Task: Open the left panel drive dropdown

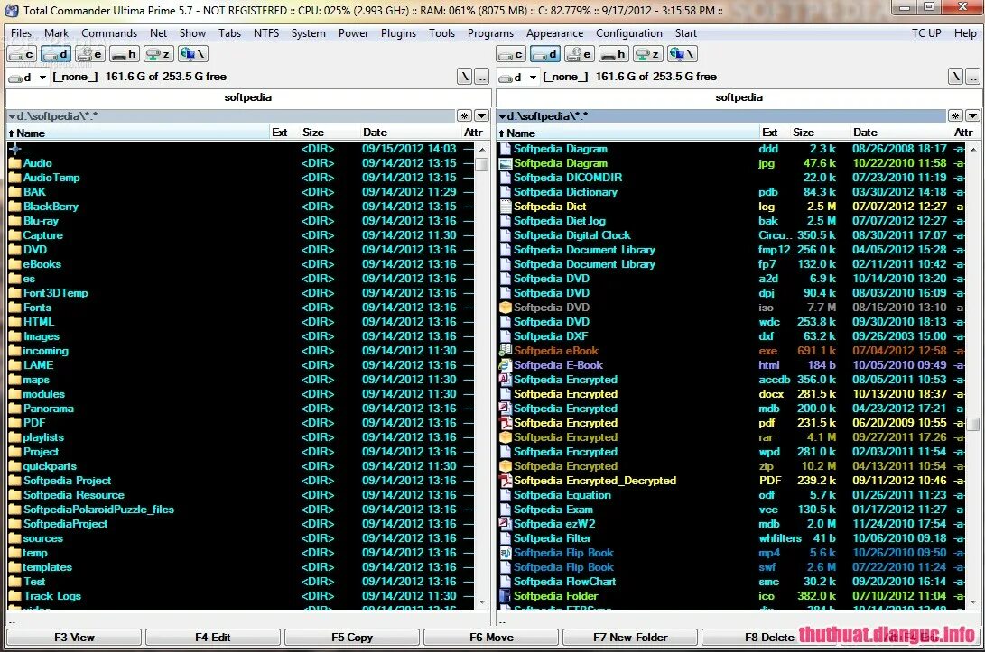Action: 42,78
